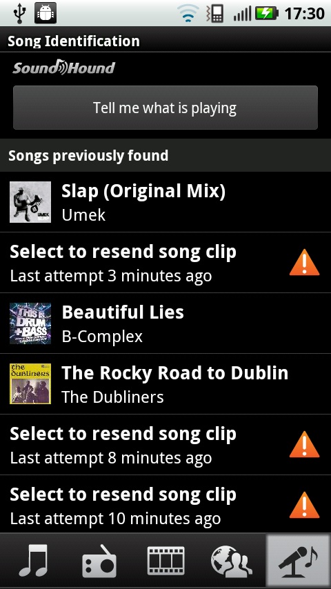Open The Rocky Road to Dublin entry
Image resolution: width=331 pixels, height=589 pixels.
point(165,384)
